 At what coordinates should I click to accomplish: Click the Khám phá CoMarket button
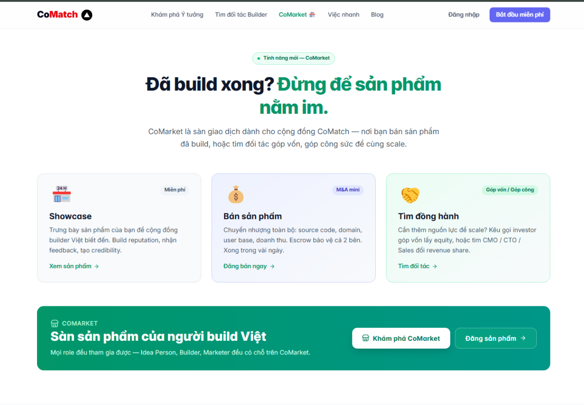pyautogui.click(x=401, y=338)
